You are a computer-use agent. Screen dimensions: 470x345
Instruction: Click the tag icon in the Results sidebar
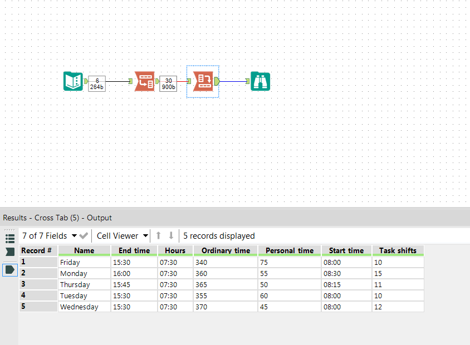[9, 270]
